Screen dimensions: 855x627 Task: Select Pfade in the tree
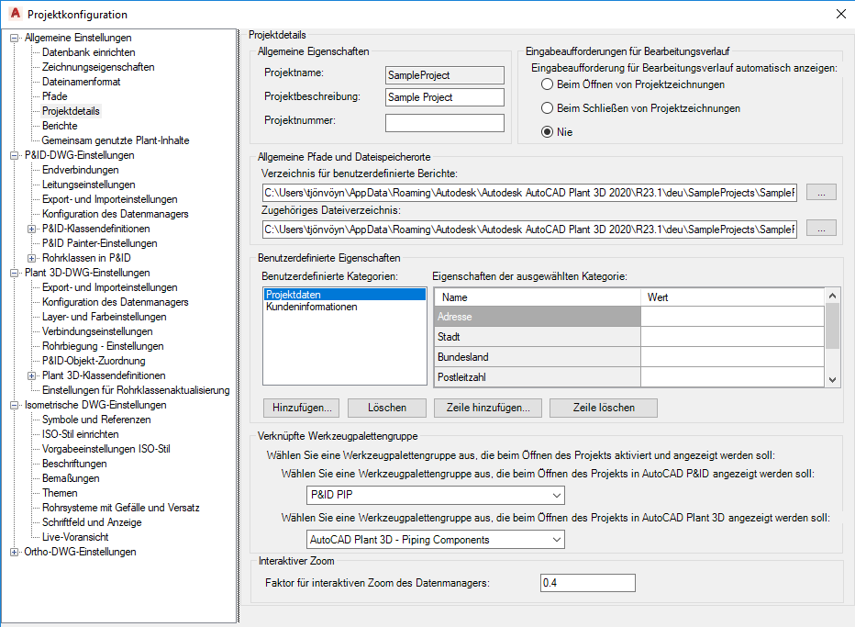click(55, 96)
